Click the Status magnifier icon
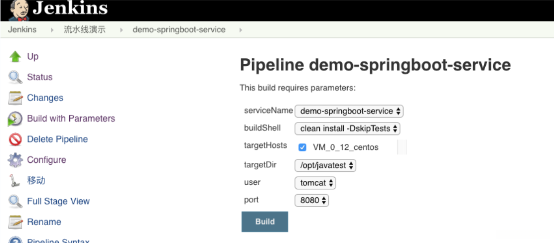 pyautogui.click(x=15, y=78)
